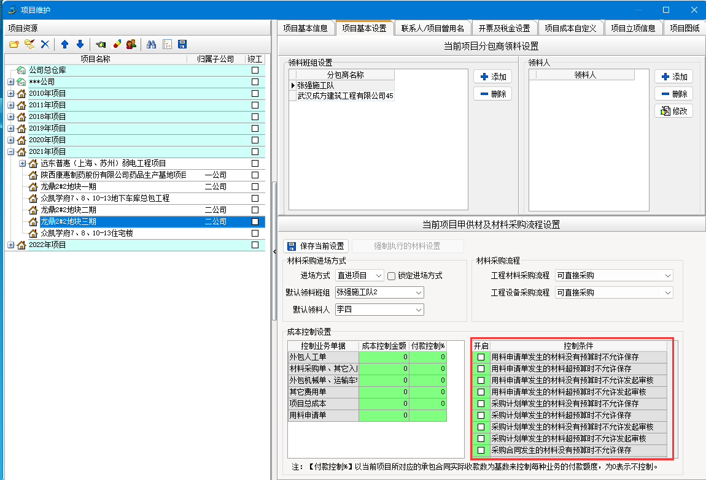
Task: Select 武汉成方建筑工程有限公司45 subcontractor row
Action: pos(345,96)
